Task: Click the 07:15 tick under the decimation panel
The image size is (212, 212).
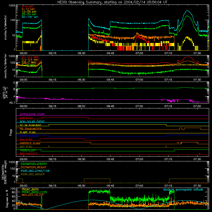Action: [168, 186]
